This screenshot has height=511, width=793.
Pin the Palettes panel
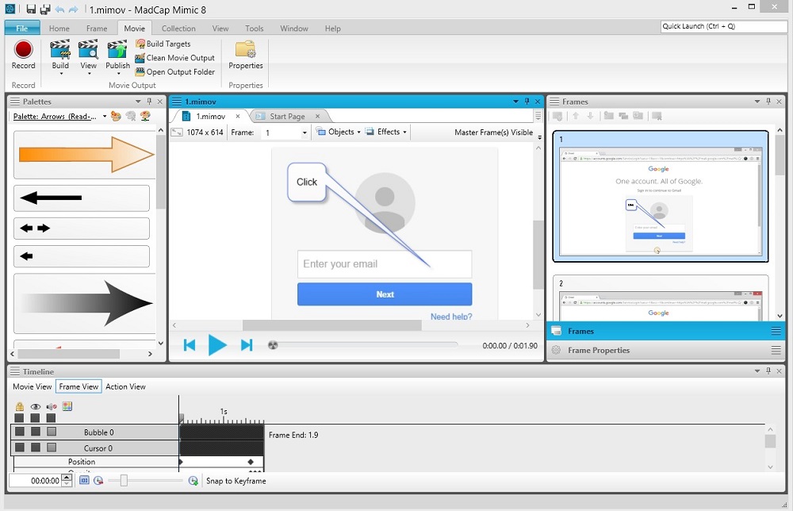[149, 102]
